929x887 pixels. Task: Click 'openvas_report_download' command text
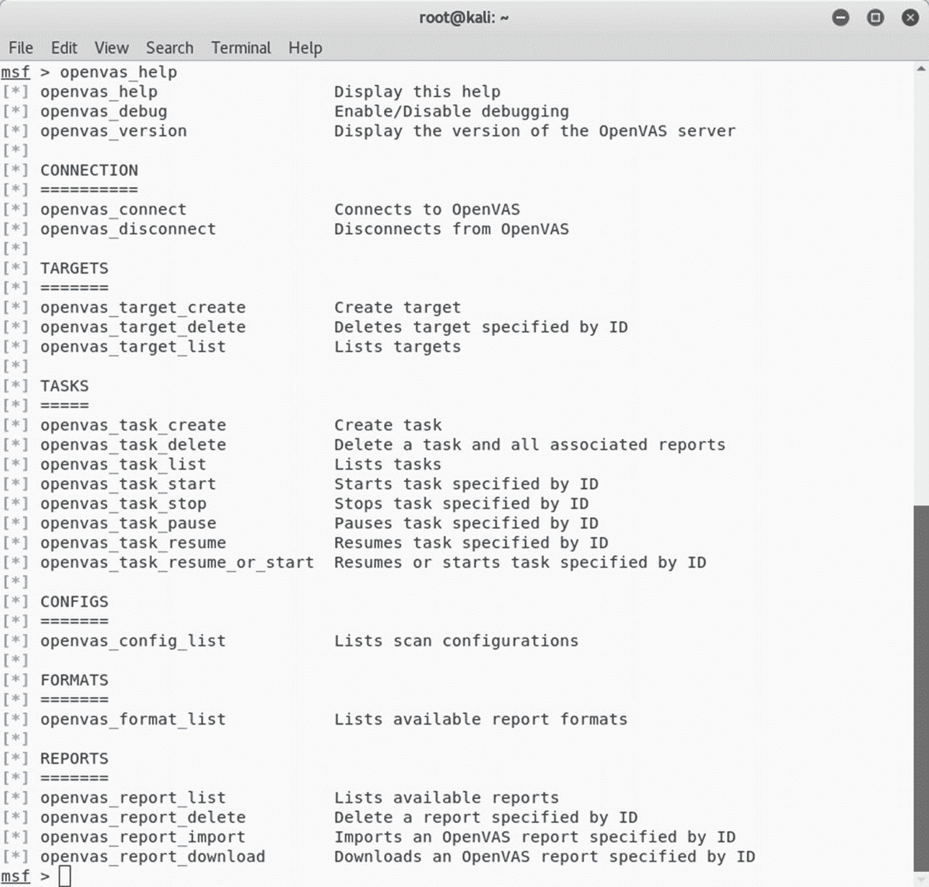point(153,856)
